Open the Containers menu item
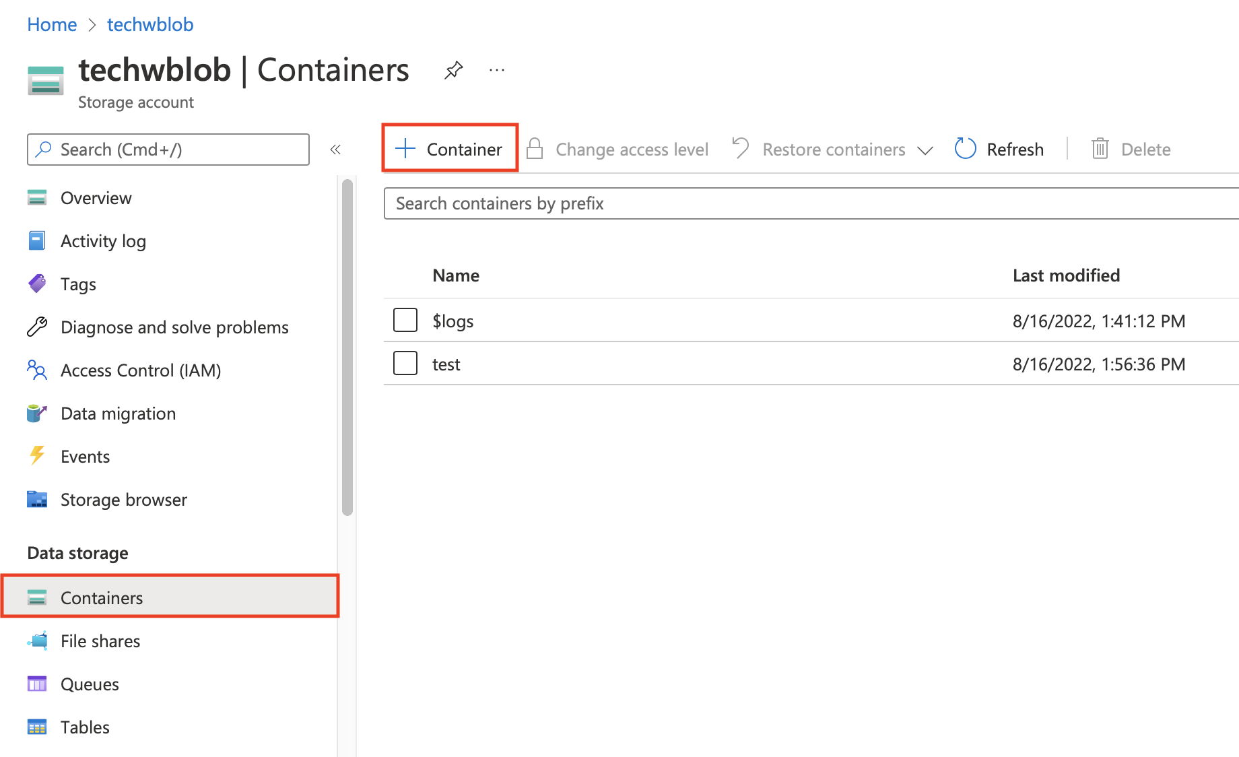 pos(102,598)
